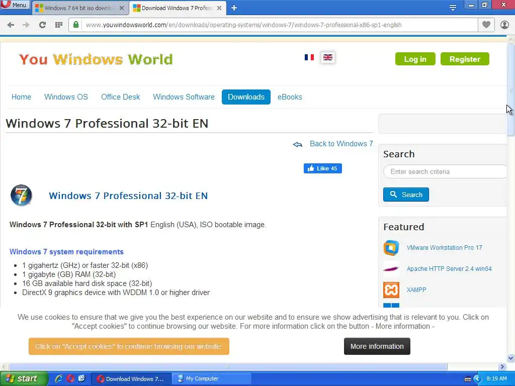The width and height of the screenshot is (515, 386).
Task: Open the user account icon in toolbar
Action: (x=504, y=25)
